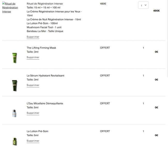This screenshot has width=168, height=147.
Task: Click OFFERT label for The Lifting Firming Mask
Action: click(x=105, y=48)
